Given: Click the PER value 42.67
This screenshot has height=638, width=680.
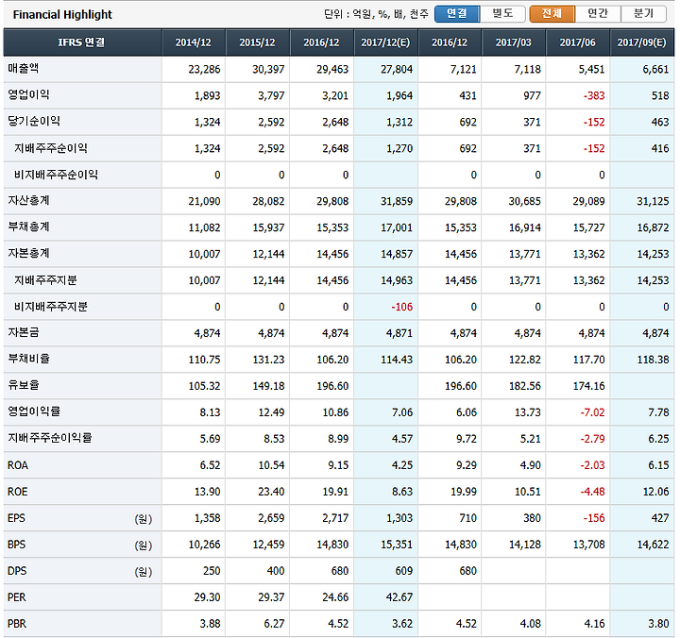Looking at the screenshot, I should (x=399, y=597).
